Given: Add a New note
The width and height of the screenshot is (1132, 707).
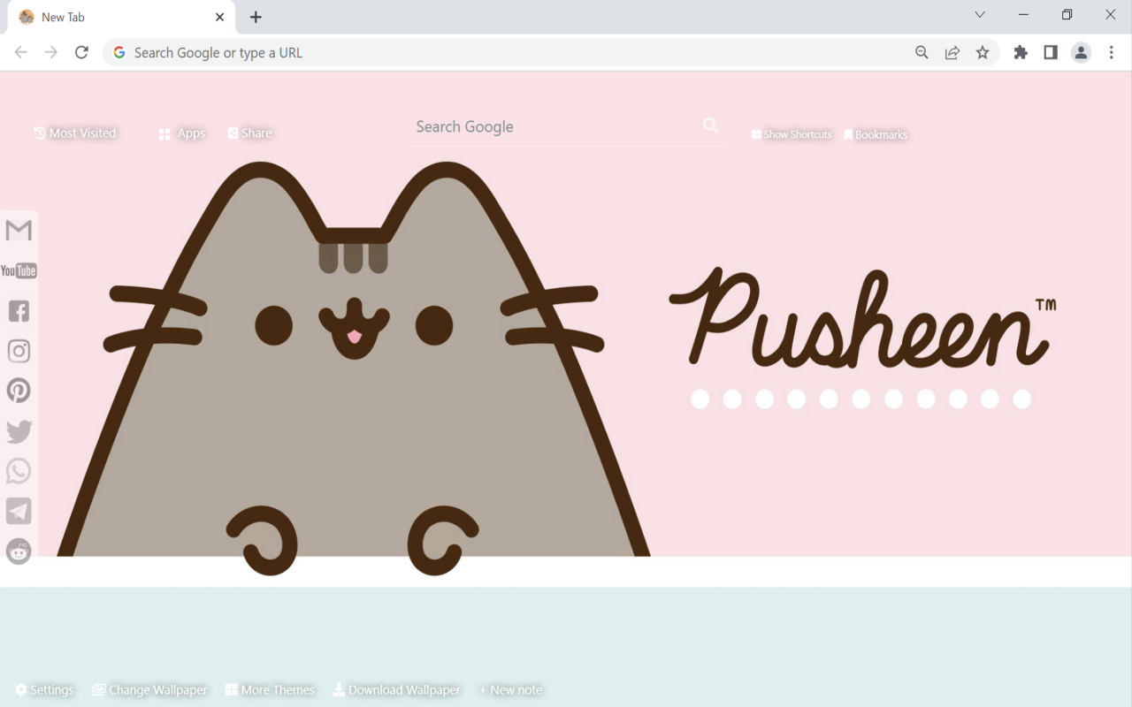Looking at the screenshot, I should click(511, 690).
